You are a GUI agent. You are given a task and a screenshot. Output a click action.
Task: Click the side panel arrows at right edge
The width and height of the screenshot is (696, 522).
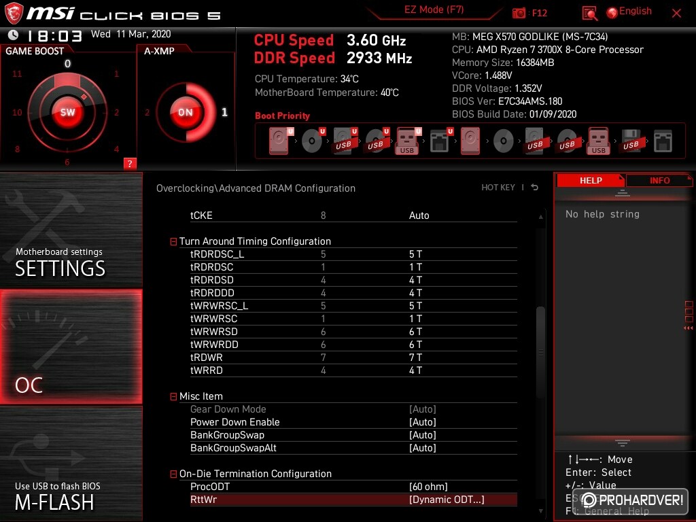[x=689, y=328]
